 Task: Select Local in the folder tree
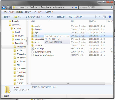(x=17, y=32)
